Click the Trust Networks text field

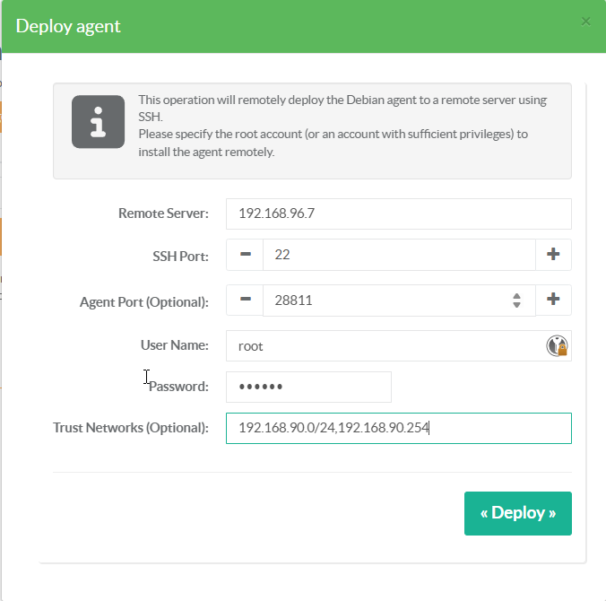(x=398, y=428)
